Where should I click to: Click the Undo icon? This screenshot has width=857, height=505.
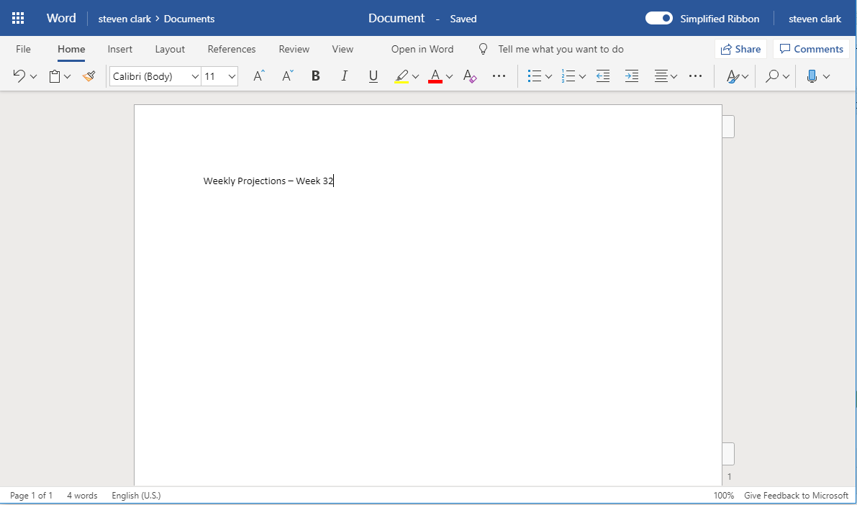click(19, 76)
